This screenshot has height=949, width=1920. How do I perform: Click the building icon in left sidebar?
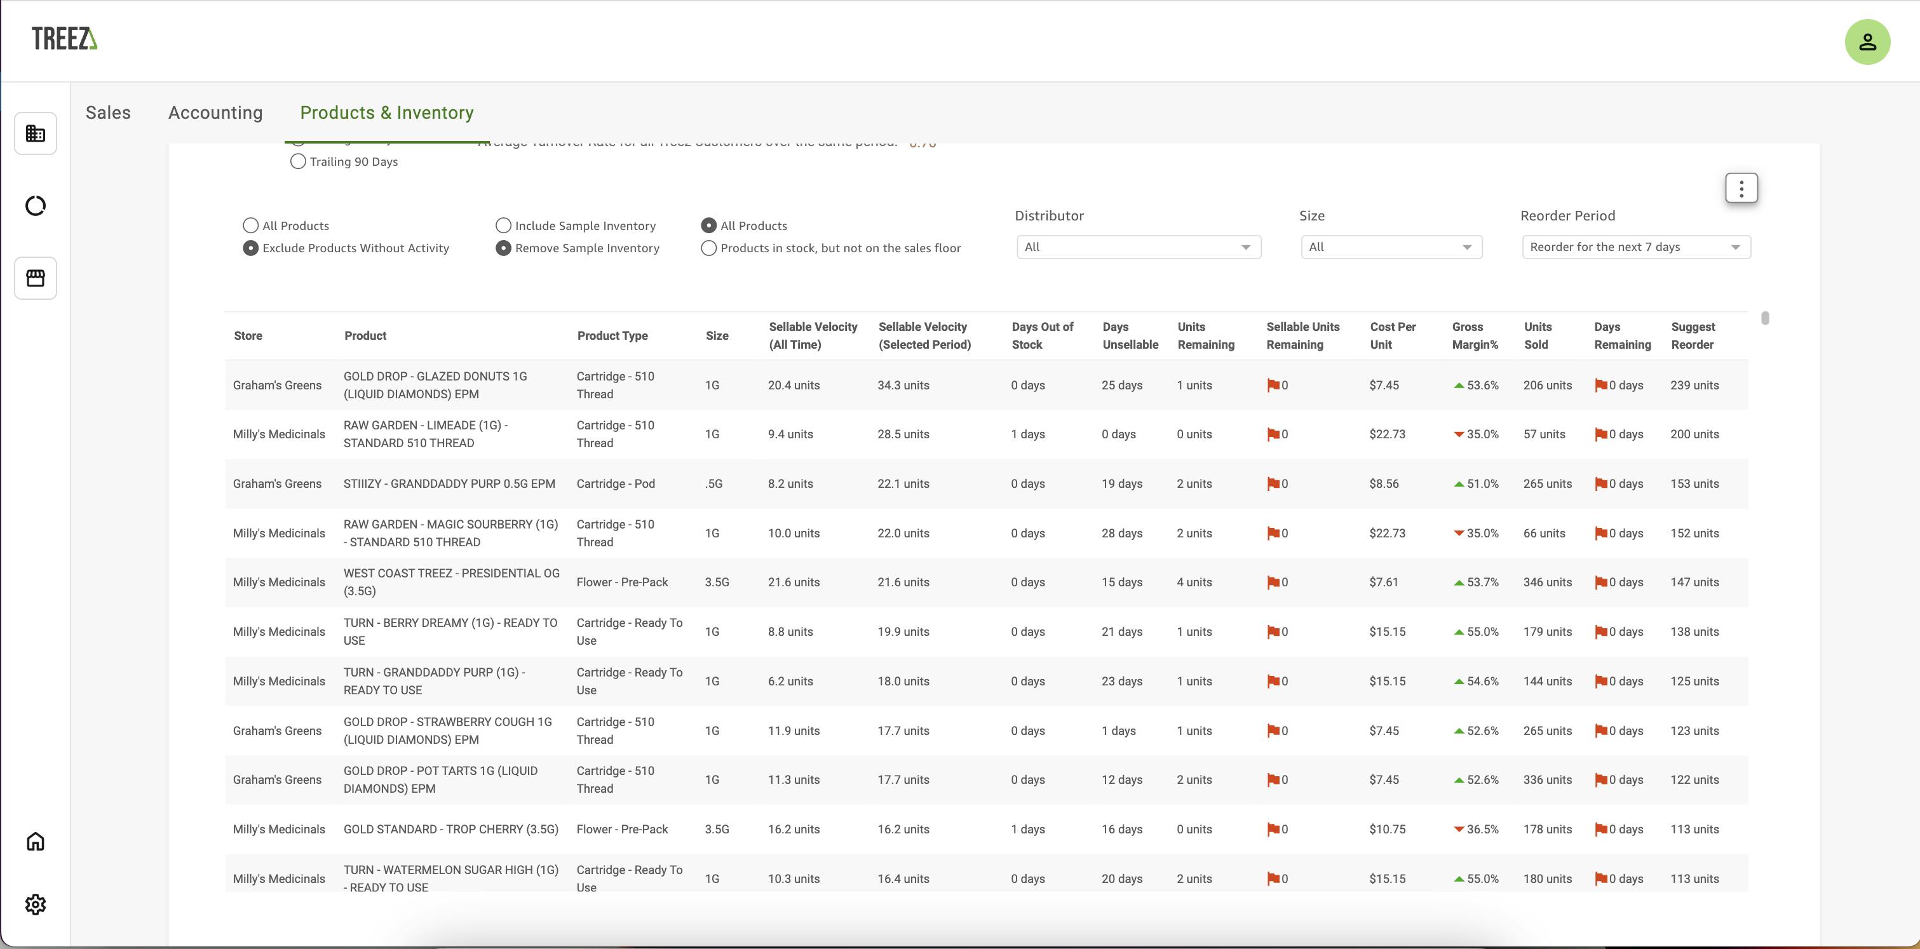[35, 133]
